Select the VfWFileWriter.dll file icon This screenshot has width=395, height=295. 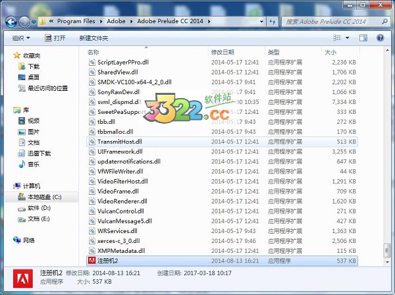pos(92,171)
